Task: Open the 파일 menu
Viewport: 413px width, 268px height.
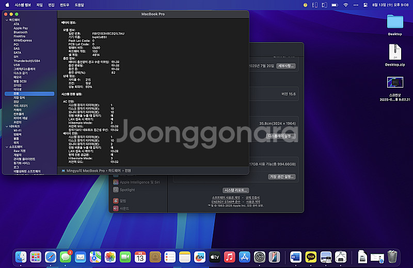Action: pos(40,5)
